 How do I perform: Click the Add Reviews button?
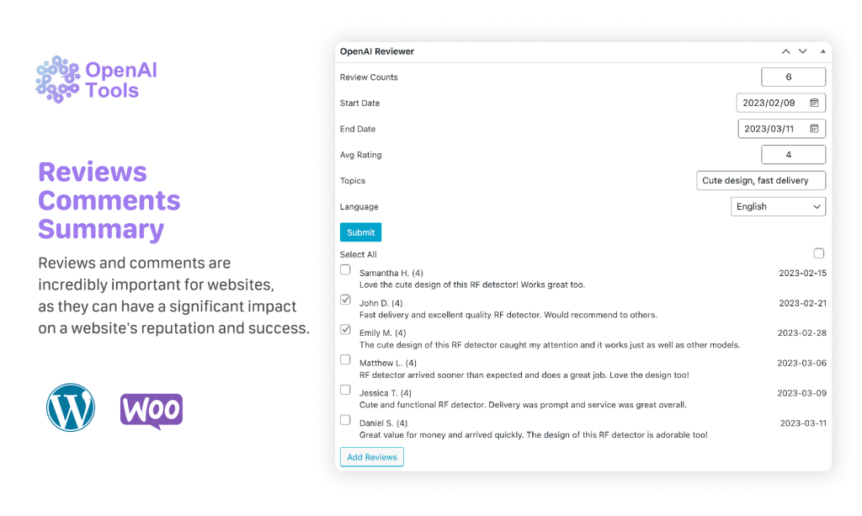[371, 456]
